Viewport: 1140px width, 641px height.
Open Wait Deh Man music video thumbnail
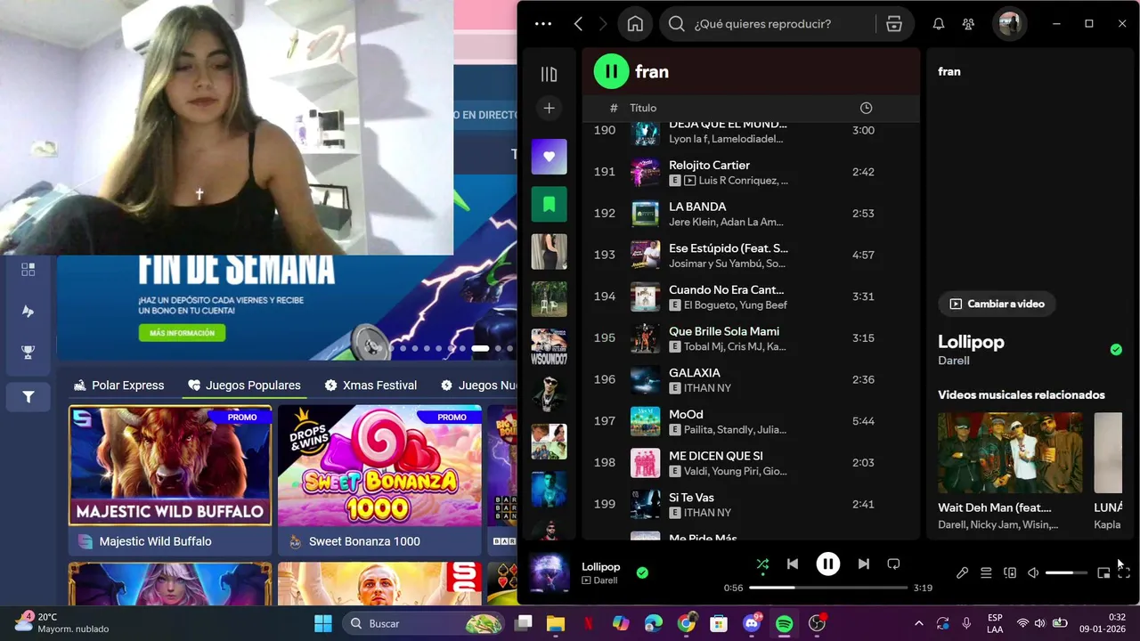[1010, 452]
